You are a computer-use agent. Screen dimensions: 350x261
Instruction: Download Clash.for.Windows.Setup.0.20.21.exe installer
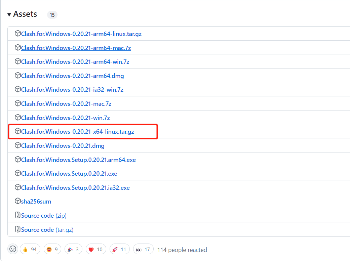pyautogui.click(x=69, y=174)
